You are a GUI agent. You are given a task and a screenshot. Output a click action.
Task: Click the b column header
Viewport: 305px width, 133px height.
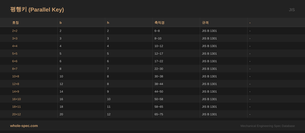pos(61,23)
